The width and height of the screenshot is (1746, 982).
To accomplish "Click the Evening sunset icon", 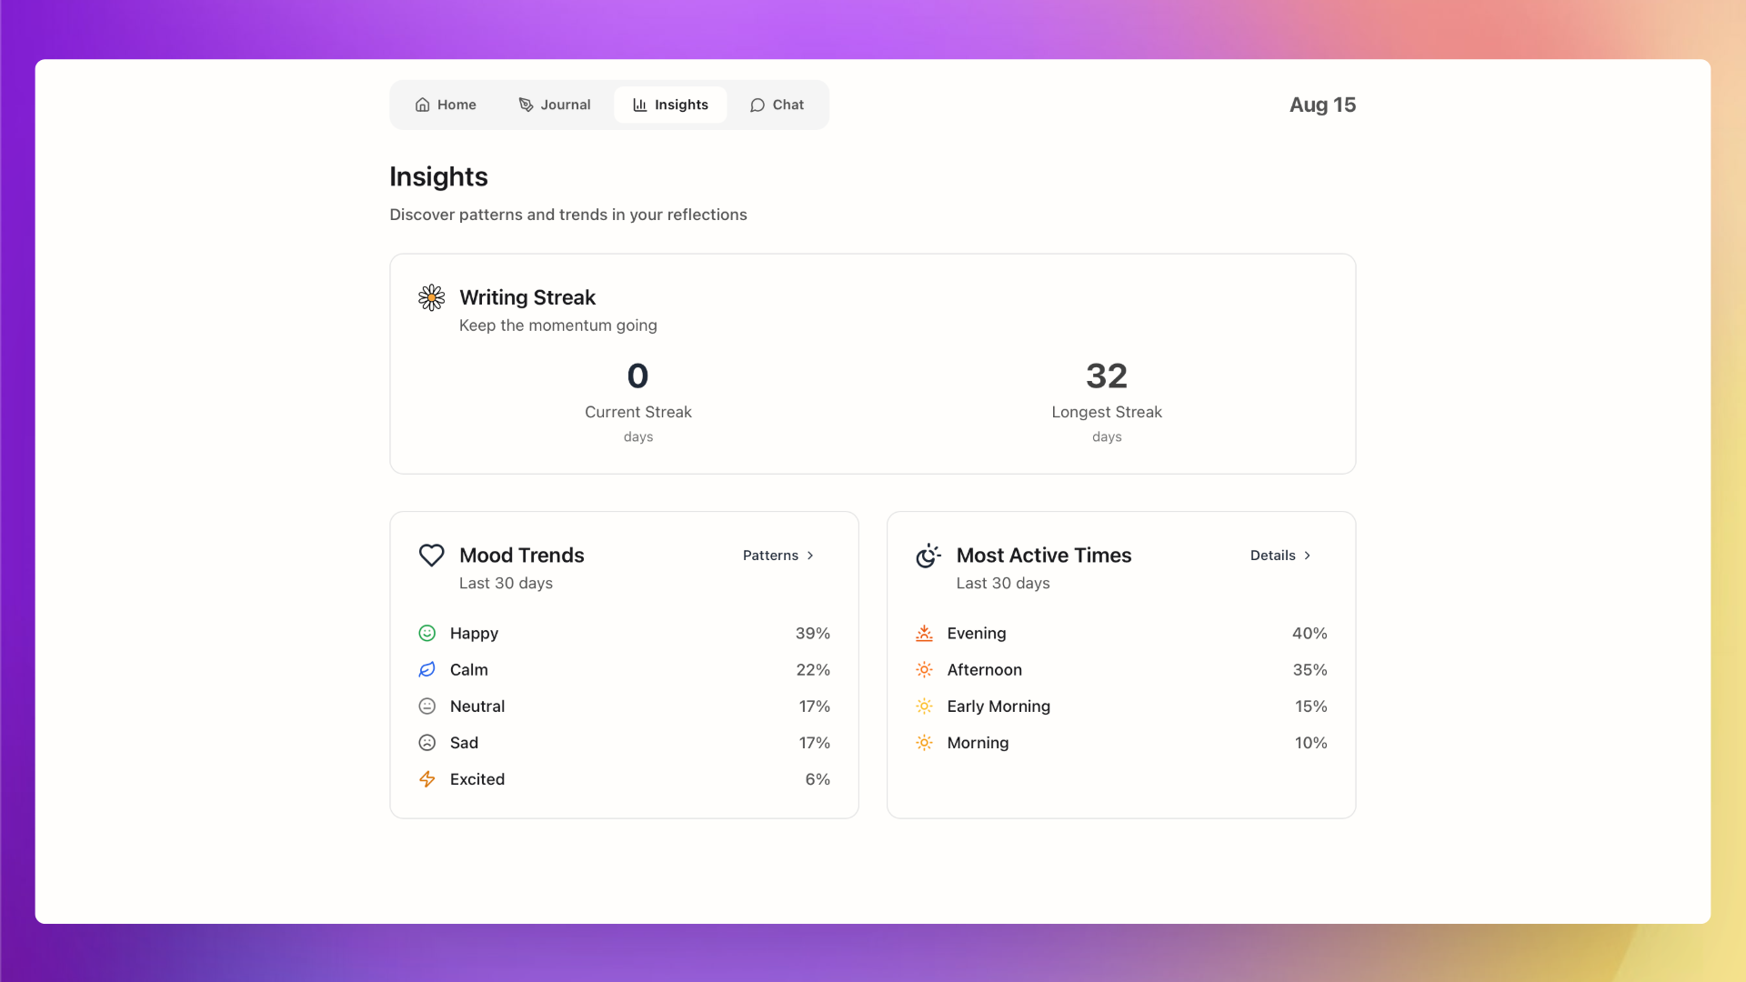I will coord(924,633).
